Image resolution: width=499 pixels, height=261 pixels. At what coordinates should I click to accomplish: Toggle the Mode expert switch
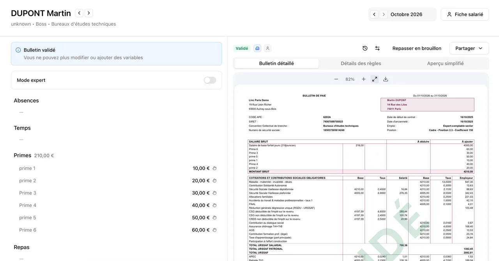coord(210,80)
